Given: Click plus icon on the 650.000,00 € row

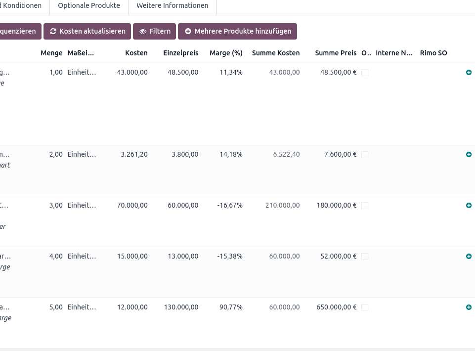Looking at the screenshot, I should (x=469, y=307).
